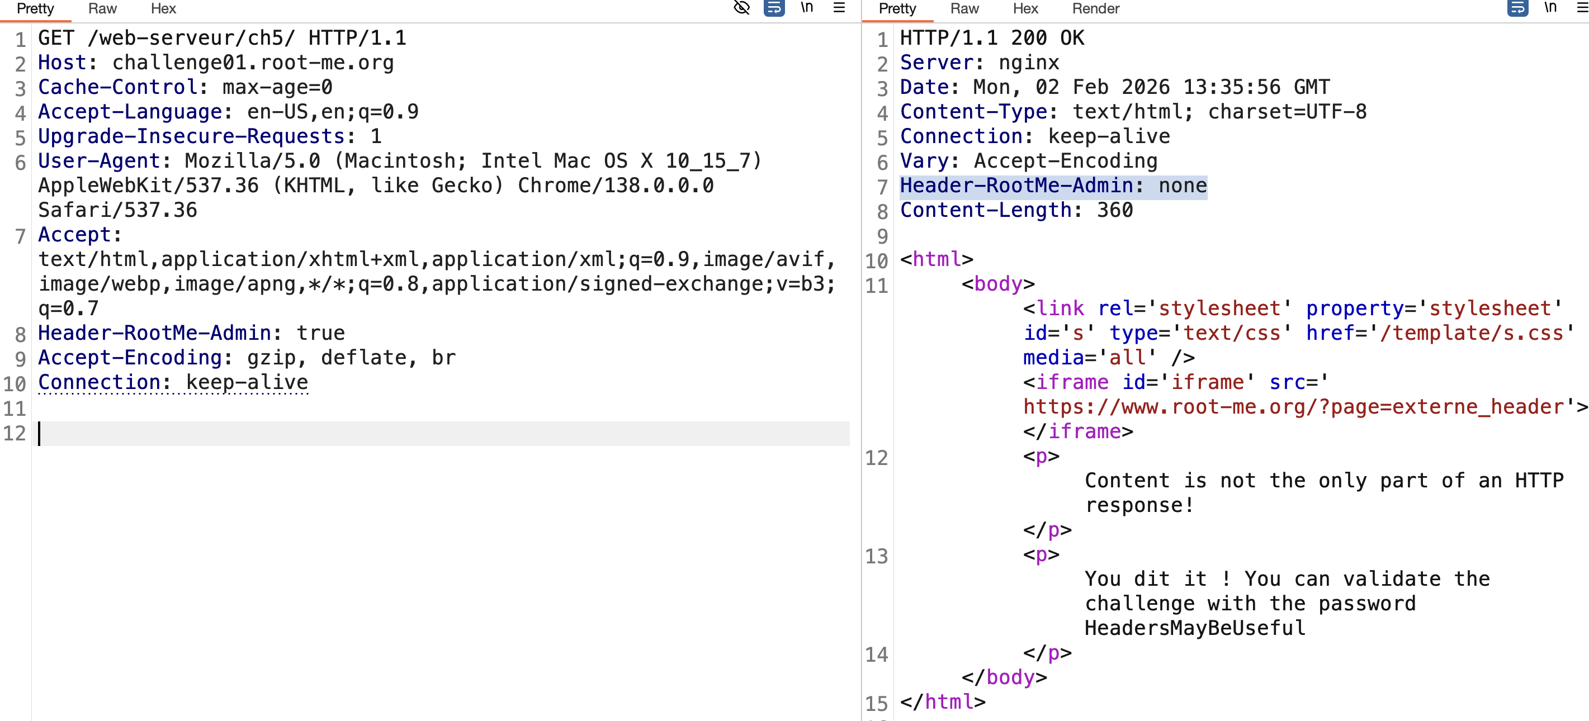Open hamburger options menu in response pane
Image resolution: width=1589 pixels, height=721 pixels.
point(1582,8)
